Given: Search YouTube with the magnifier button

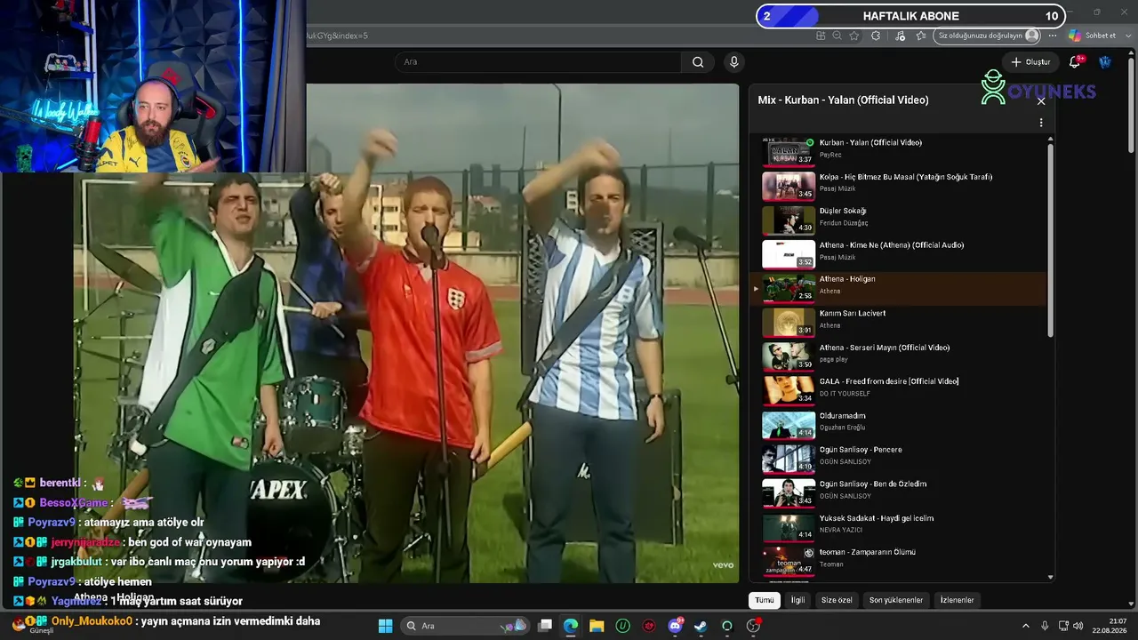Looking at the screenshot, I should coord(698,62).
